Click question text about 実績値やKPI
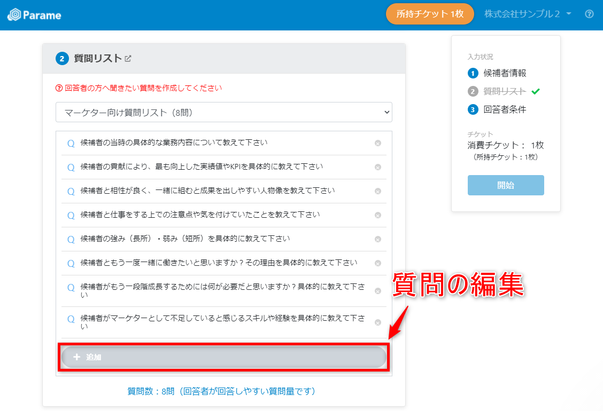This screenshot has width=603, height=411. click(x=202, y=167)
